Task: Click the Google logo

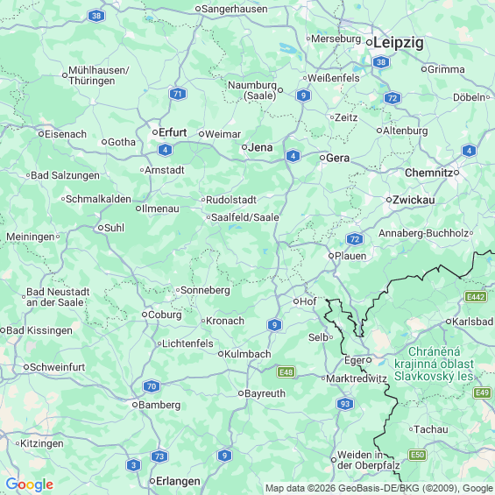Action: click(x=30, y=484)
